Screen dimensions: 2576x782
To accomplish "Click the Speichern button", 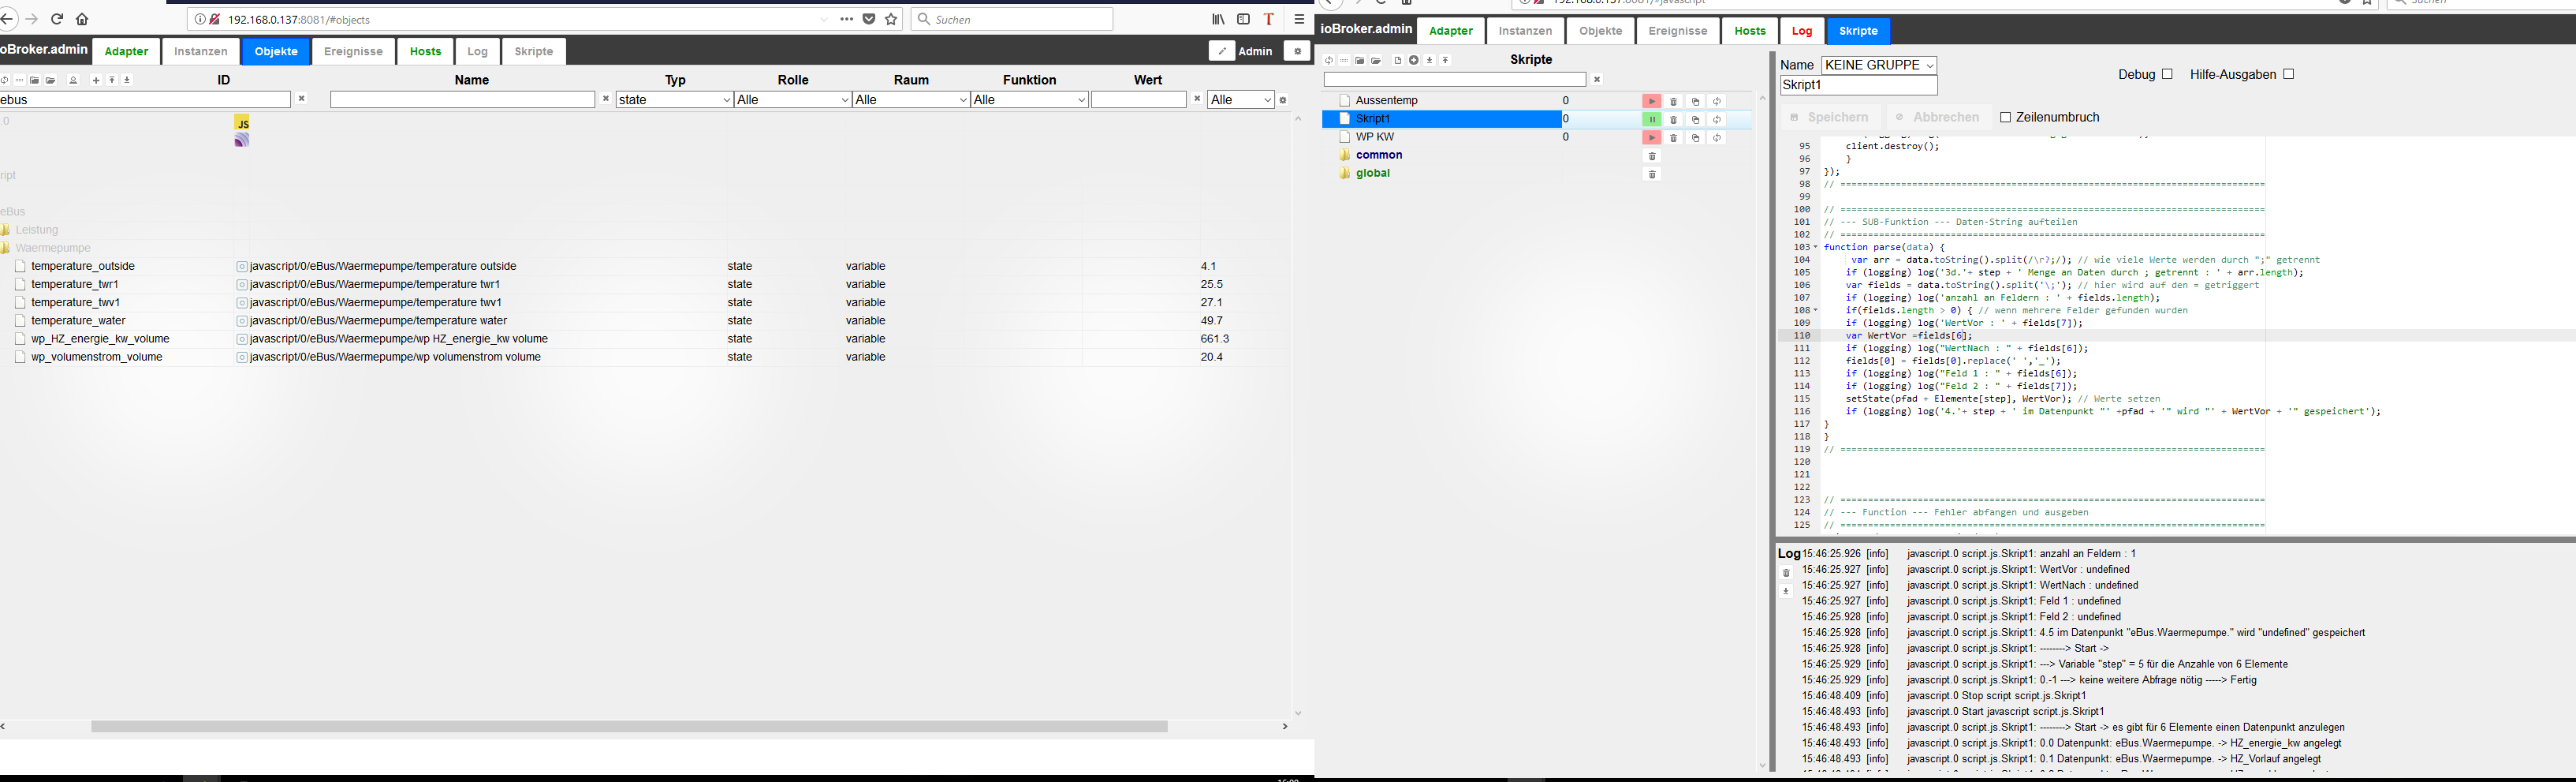I will 1829,117.
